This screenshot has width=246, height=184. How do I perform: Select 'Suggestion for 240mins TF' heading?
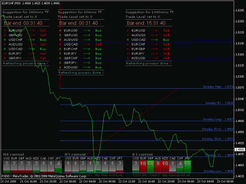[26, 12]
